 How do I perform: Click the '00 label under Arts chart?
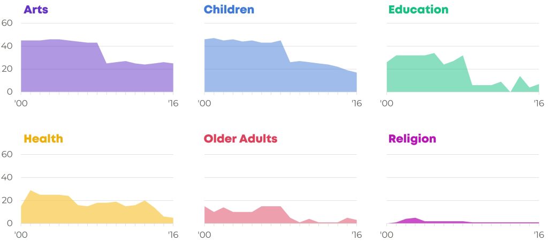pyautogui.click(x=21, y=103)
